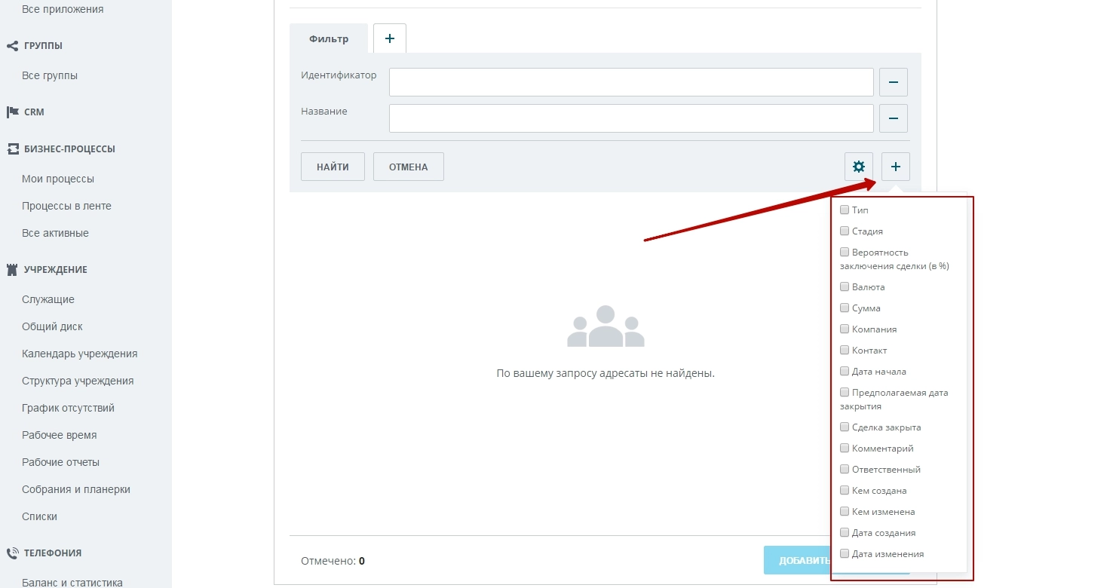Click the Телефония phone icon
This screenshot has height=588, width=1119.
tap(12, 553)
